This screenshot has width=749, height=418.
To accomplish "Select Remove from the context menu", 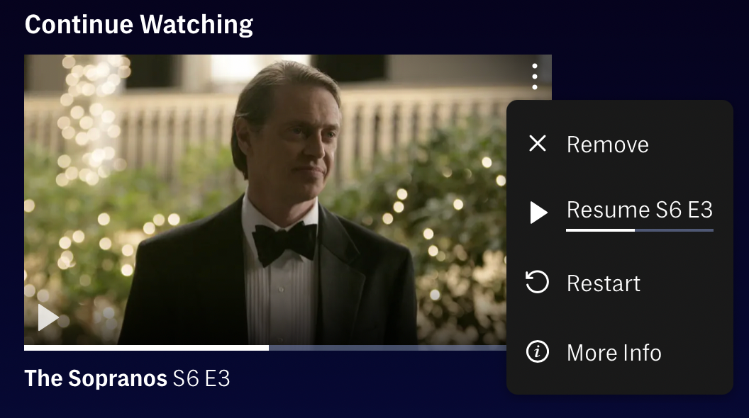I will 619,144.
